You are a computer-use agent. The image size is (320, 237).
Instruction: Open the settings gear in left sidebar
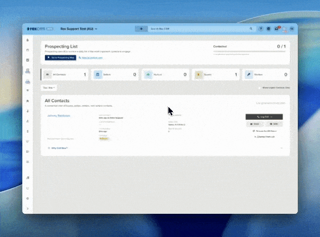[28, 198]
